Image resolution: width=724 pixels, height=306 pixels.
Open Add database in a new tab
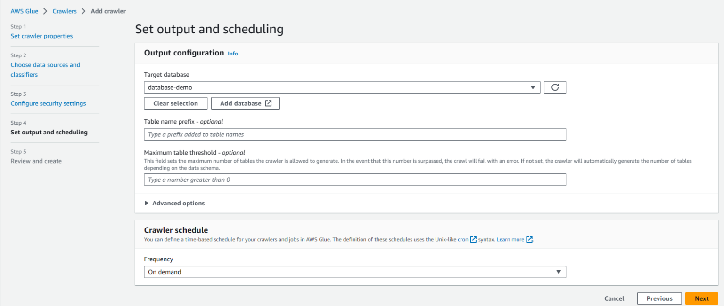(x=245, y=103)
